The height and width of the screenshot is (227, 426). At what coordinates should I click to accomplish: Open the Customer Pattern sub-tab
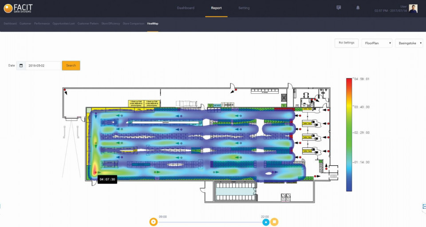88,24
